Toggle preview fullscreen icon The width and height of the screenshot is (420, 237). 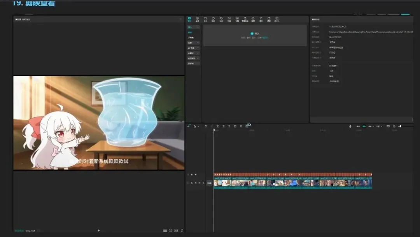point(182,230)
